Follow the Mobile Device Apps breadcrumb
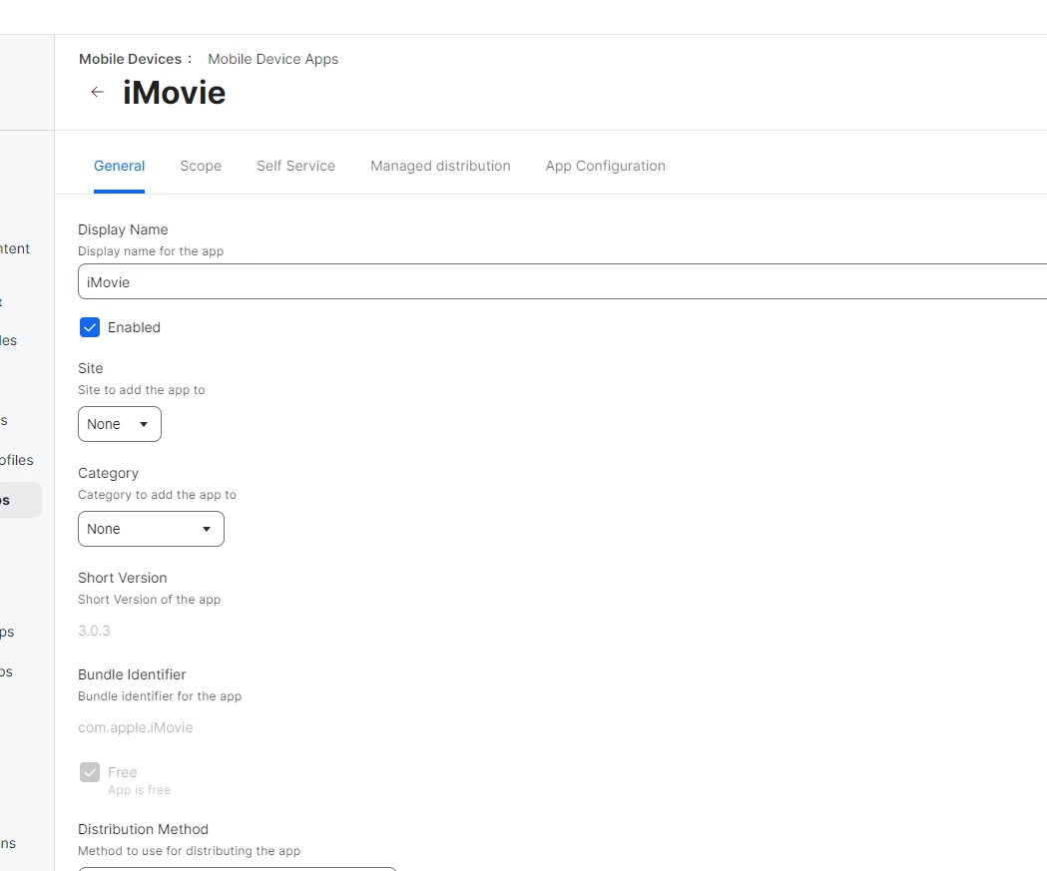This screenshot has width=1047, height=871. (x=273, y=59)
